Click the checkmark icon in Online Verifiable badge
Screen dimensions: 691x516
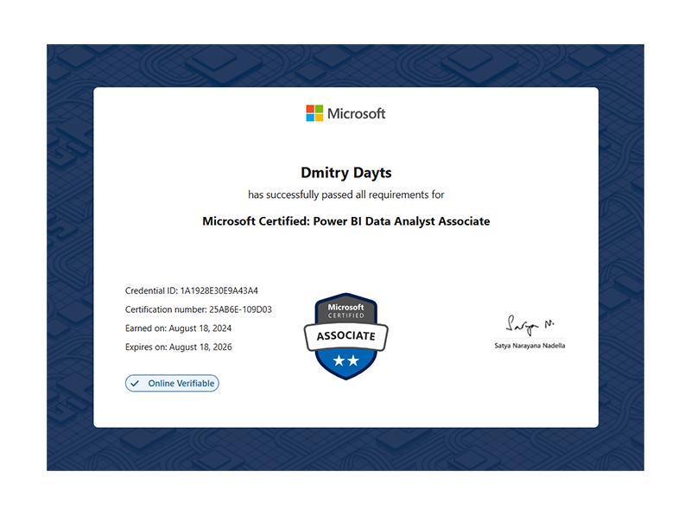135,383
